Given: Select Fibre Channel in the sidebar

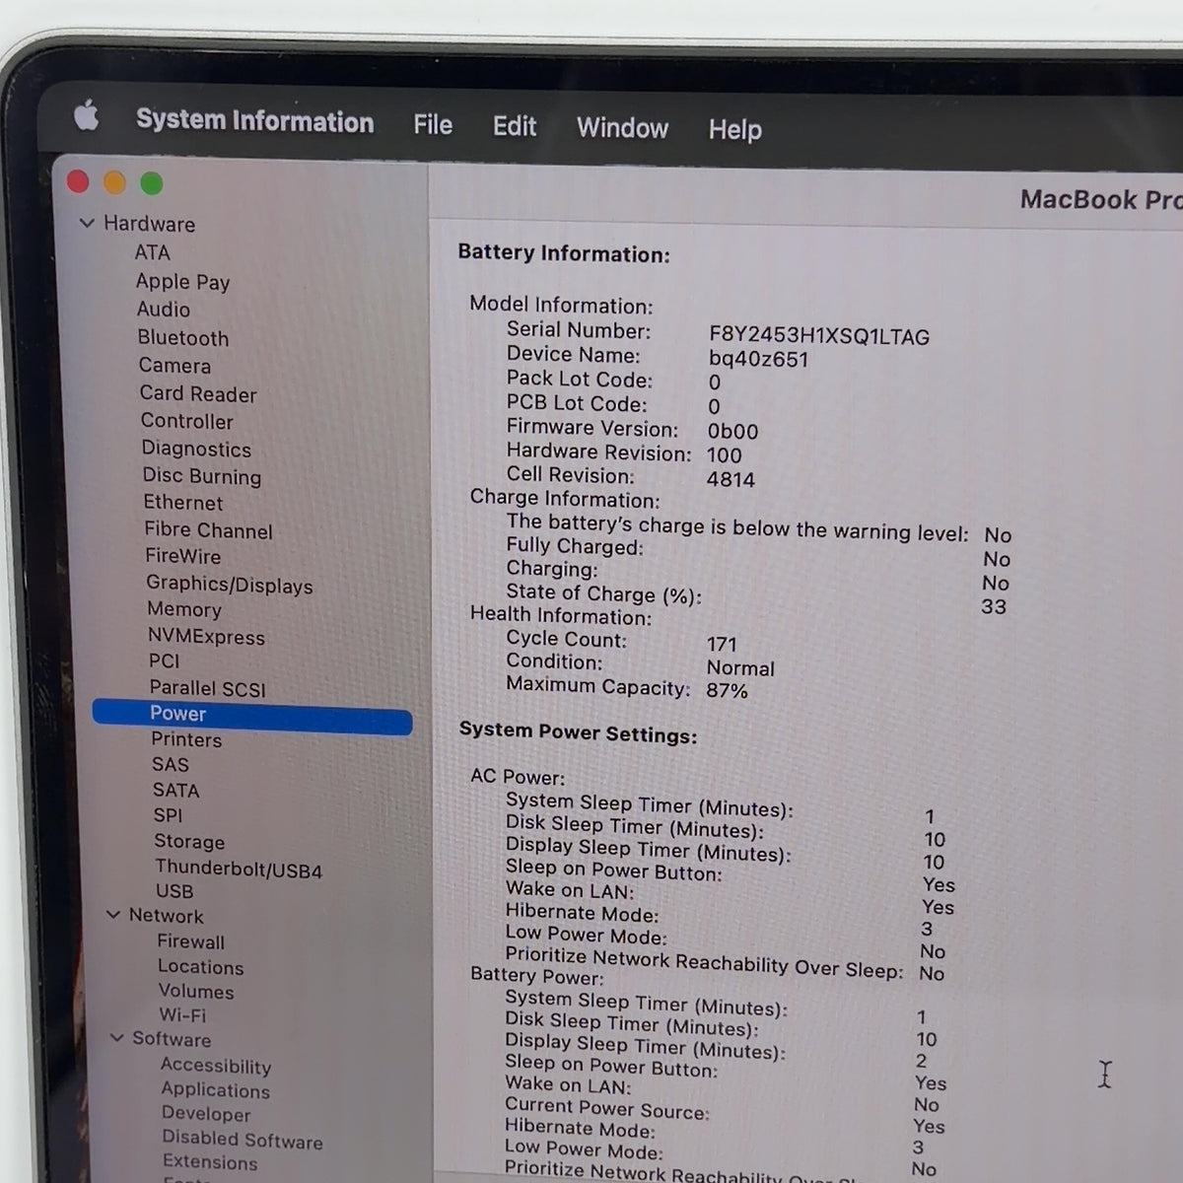Looking at the screenshot, I should coord(208,530).
